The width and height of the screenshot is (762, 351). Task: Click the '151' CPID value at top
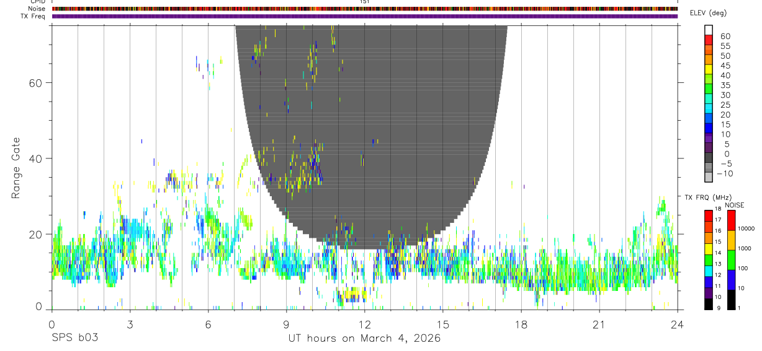pos(365,2)
